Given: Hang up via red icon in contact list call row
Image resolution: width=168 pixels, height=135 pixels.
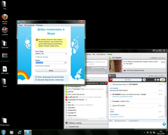Looking at the screenshot, I should [x=106, y=83].
